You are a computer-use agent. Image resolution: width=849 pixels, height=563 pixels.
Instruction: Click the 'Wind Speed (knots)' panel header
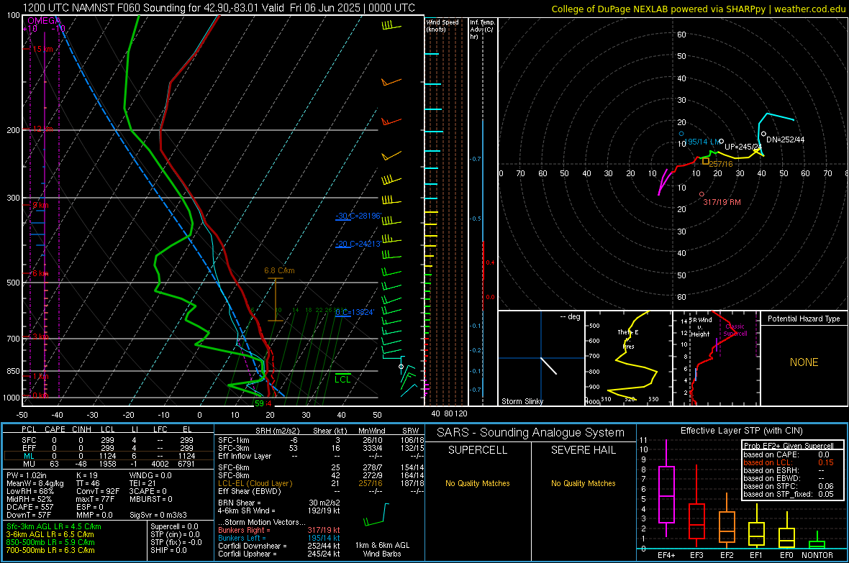tap(442, 25)
